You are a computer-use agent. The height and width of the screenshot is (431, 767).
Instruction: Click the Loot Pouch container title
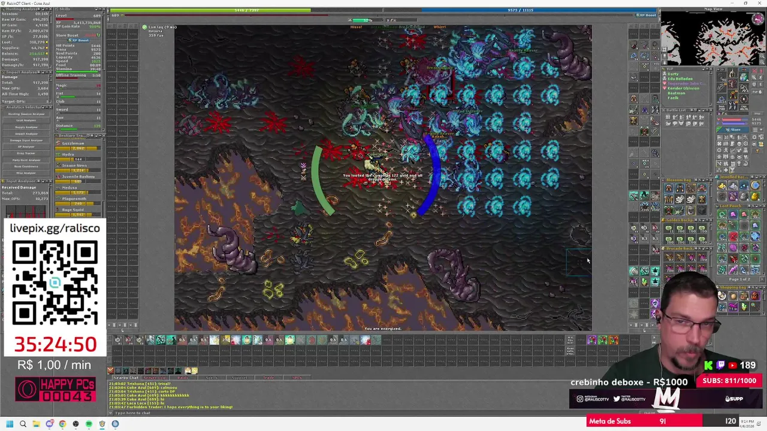730,206
